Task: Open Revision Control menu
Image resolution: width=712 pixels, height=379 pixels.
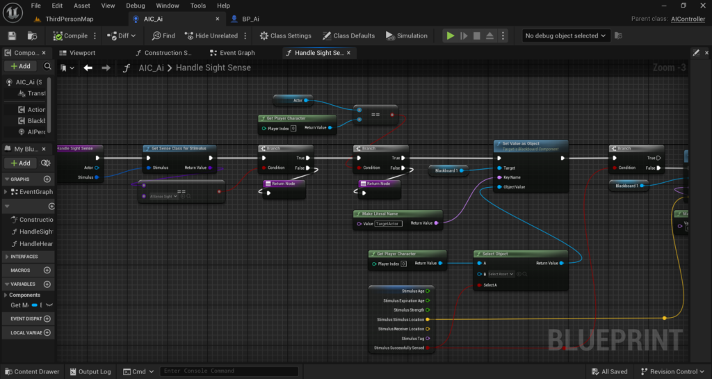Action: click(672, 371)
